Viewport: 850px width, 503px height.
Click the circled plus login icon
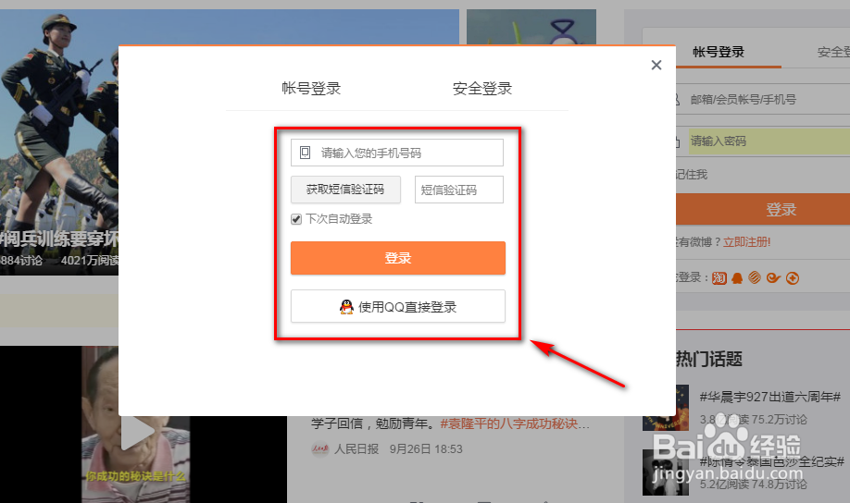(x=793, y=278)
